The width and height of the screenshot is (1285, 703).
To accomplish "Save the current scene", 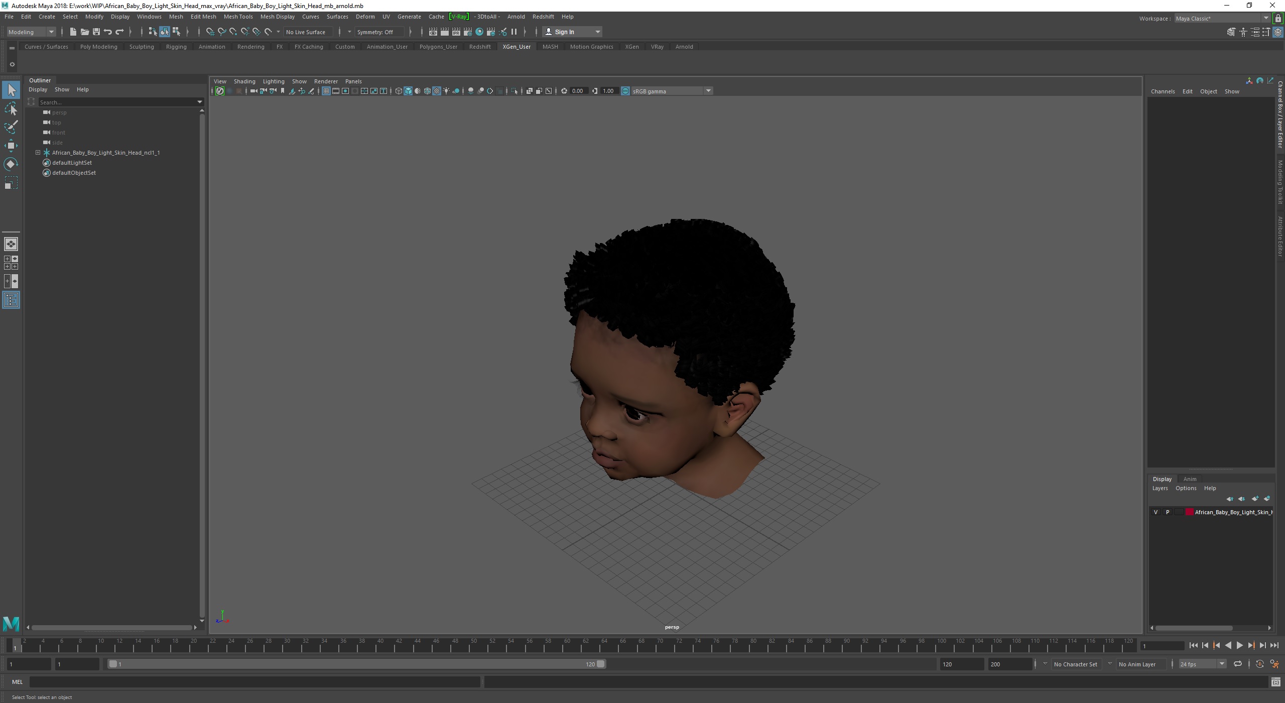I will click(96, 32).
